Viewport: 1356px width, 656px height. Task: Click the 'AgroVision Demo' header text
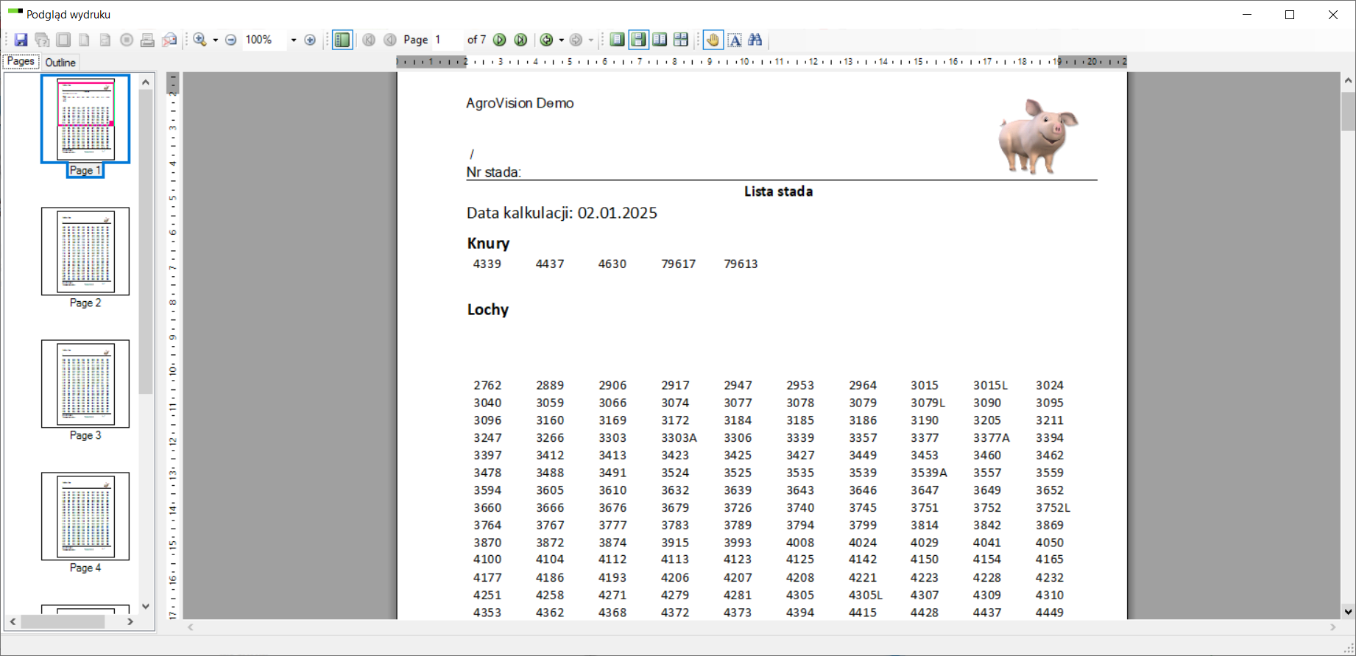520,103
